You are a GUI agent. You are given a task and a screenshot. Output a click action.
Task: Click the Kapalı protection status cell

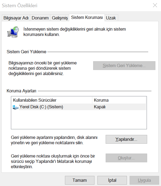pos(100,107)
